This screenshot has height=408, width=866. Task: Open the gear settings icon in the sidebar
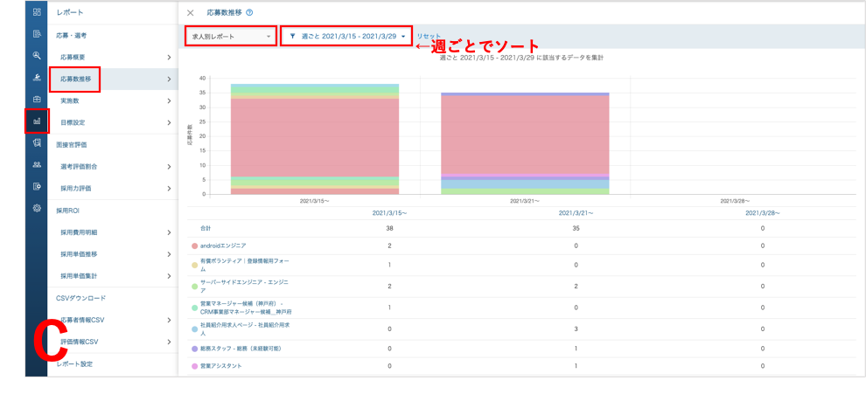click(37, 209)
